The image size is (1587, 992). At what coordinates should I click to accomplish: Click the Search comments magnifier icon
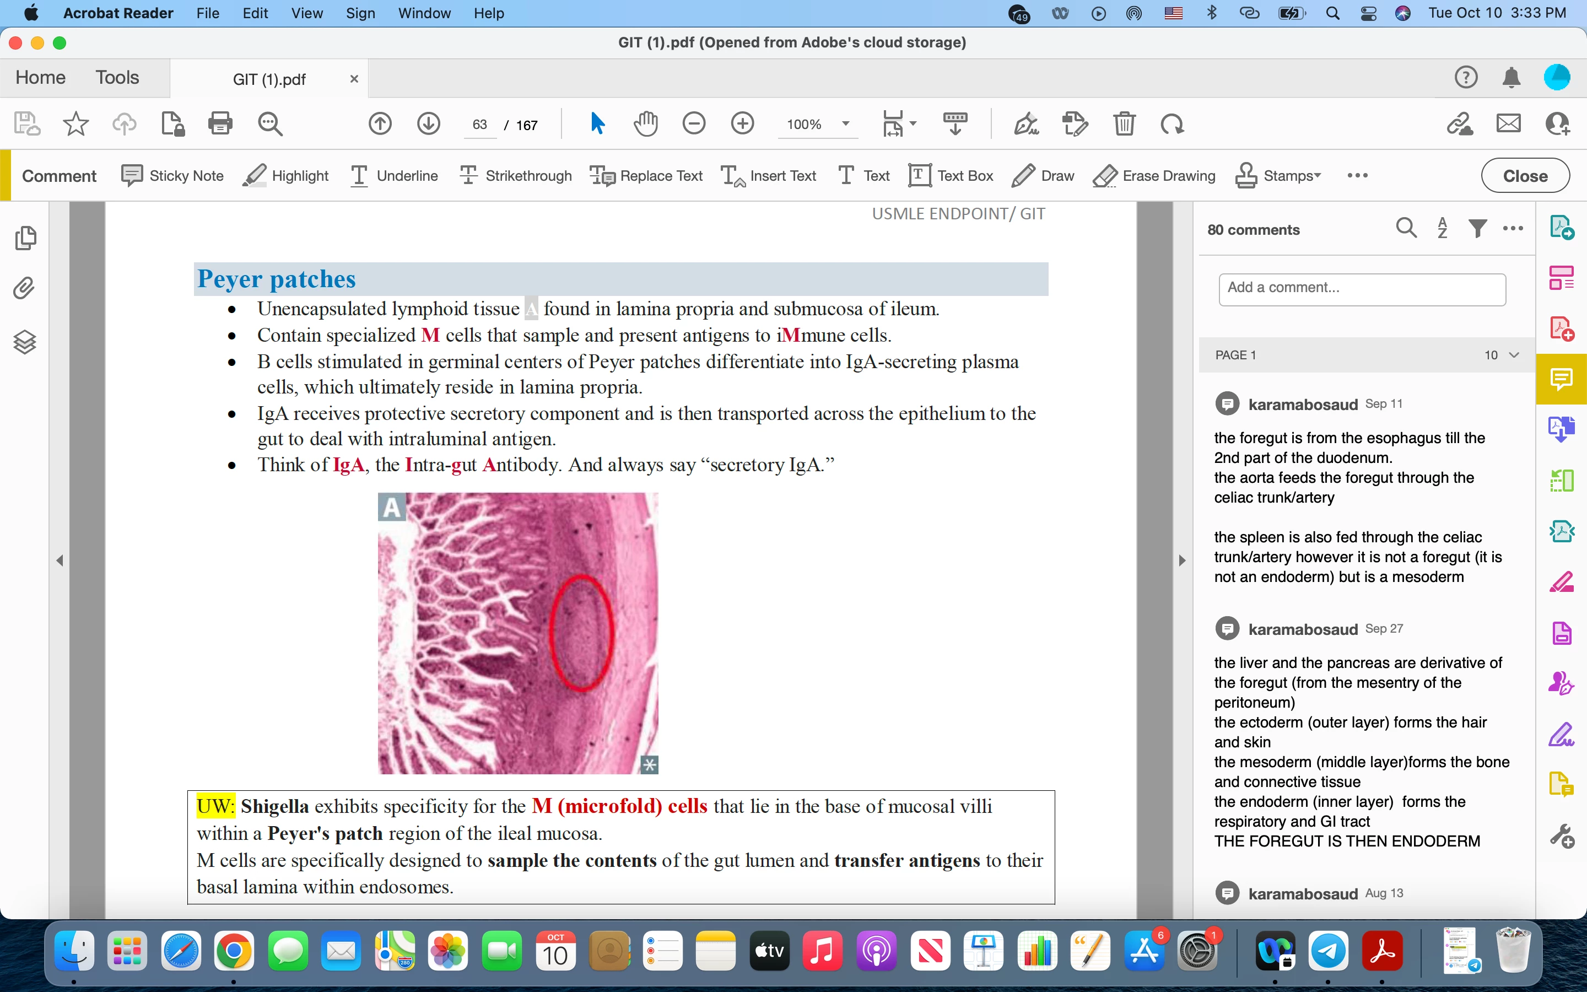click(x=1406, y=229)
